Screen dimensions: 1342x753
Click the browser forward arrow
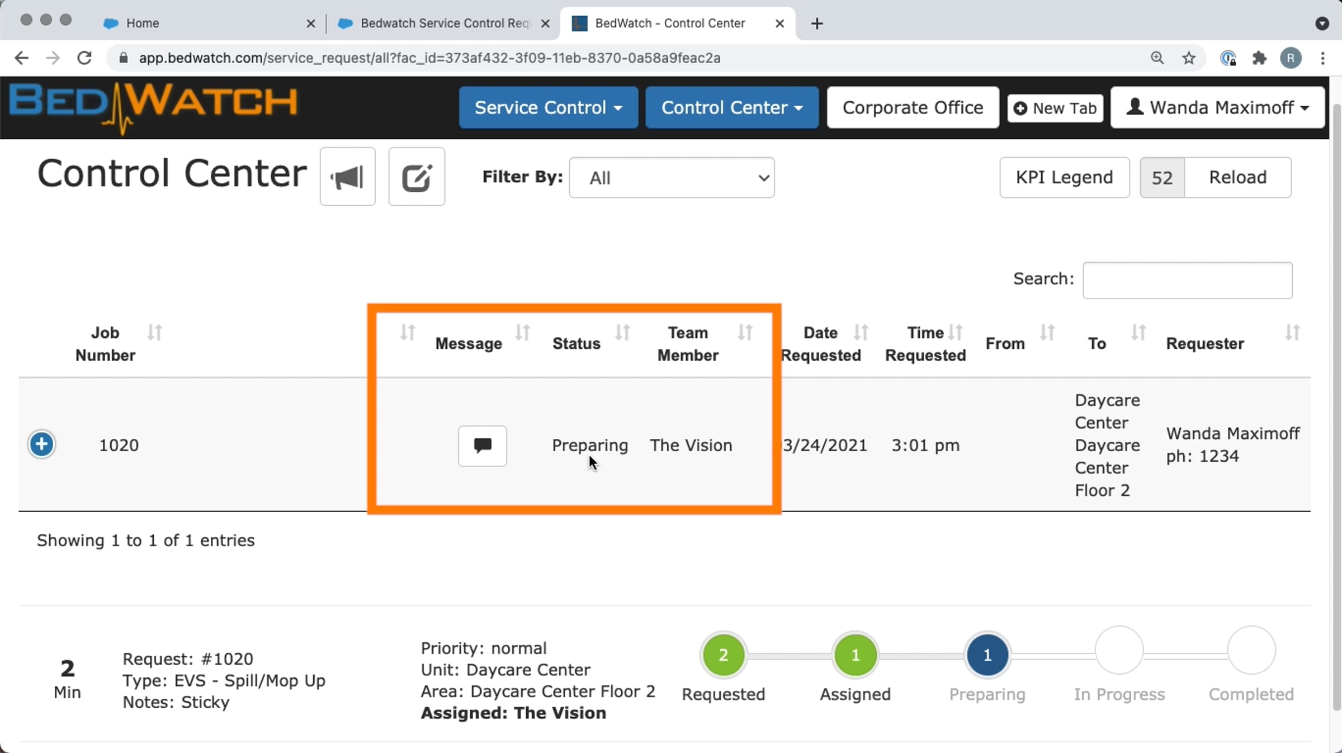[x=53, y=58]
